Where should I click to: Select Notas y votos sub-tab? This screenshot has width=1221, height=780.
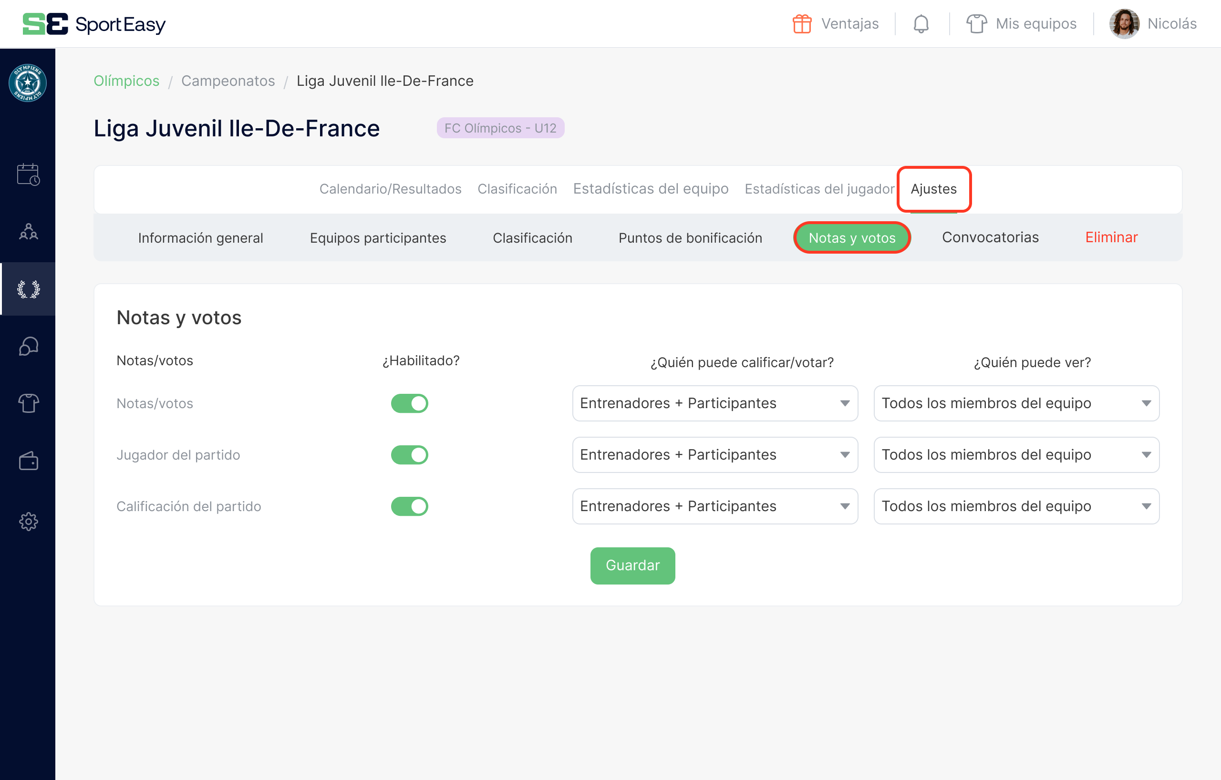click(852, 238)
